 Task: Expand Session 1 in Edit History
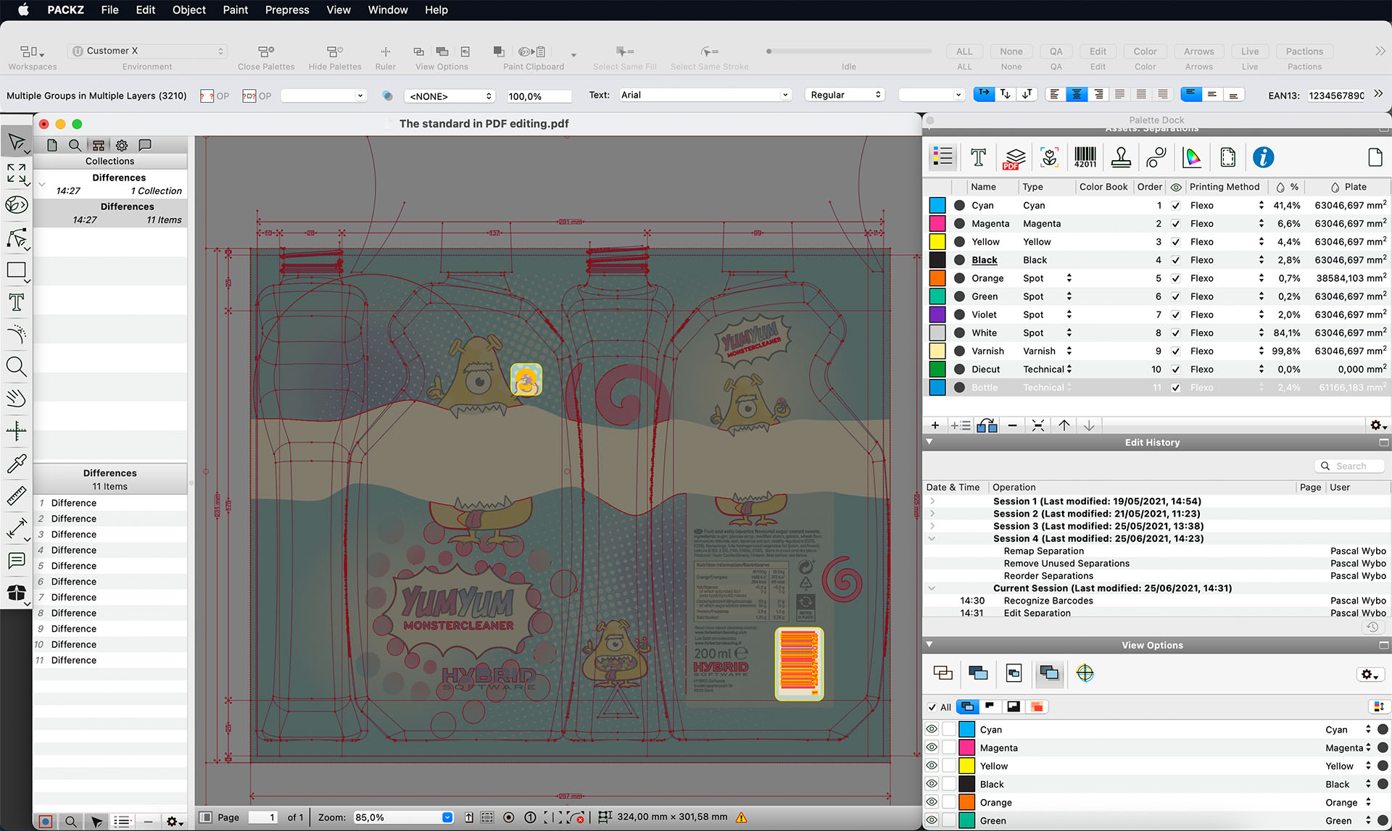tap(932, 501)
